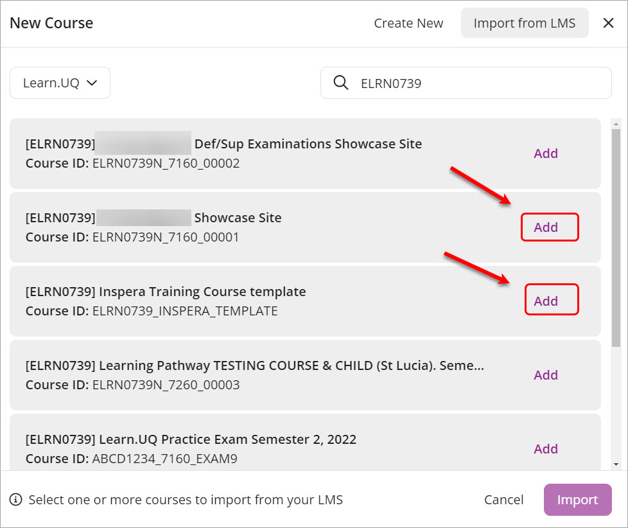
Task: Switch to the Create New tab
Action: point(408,23)
